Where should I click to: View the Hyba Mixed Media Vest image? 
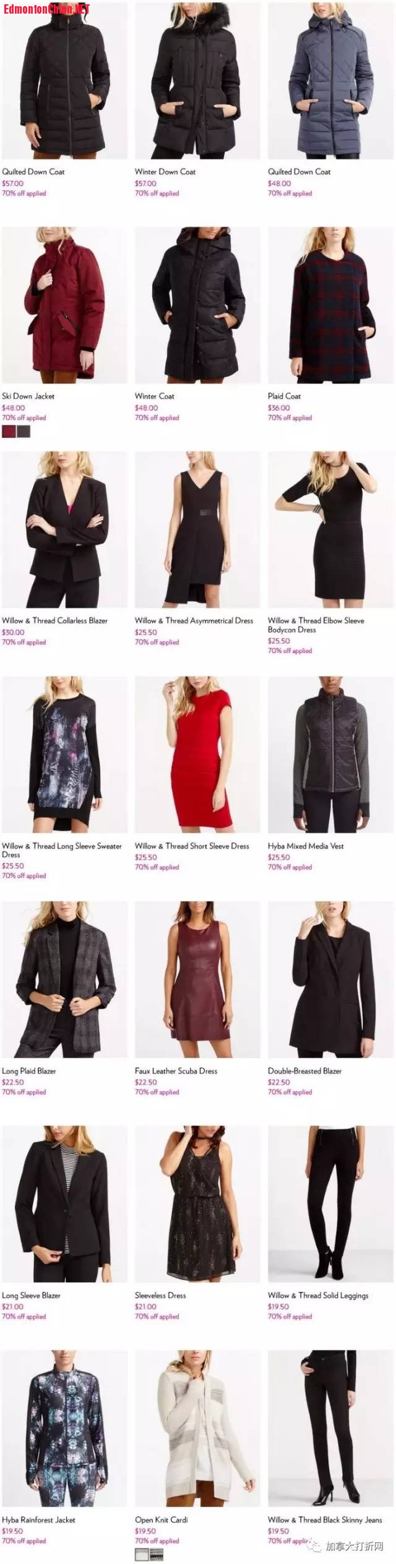click(x=330, y=754)
